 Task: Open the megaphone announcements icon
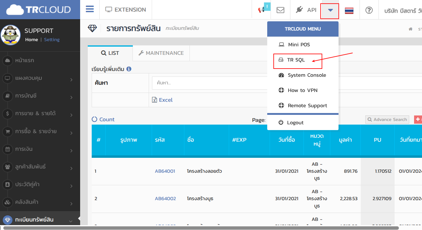pos(261,10)
